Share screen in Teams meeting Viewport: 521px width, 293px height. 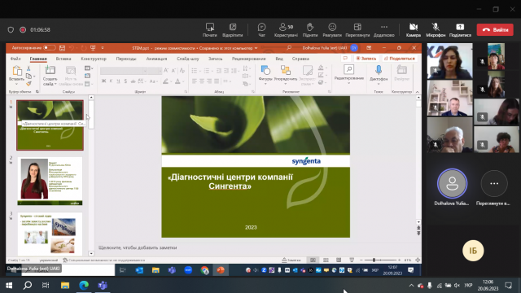[x=460, y=30]
